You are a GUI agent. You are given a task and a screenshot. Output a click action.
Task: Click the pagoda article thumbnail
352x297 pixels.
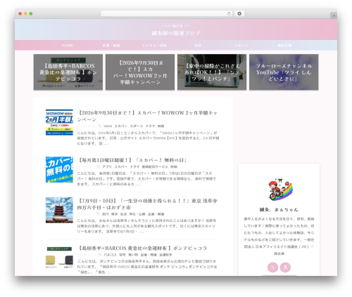click(x=59, y=210)
